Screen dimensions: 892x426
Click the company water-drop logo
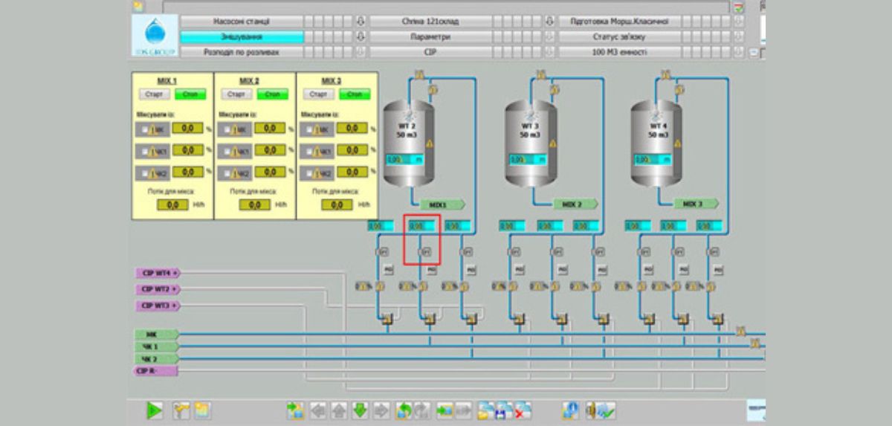(155, 36)
